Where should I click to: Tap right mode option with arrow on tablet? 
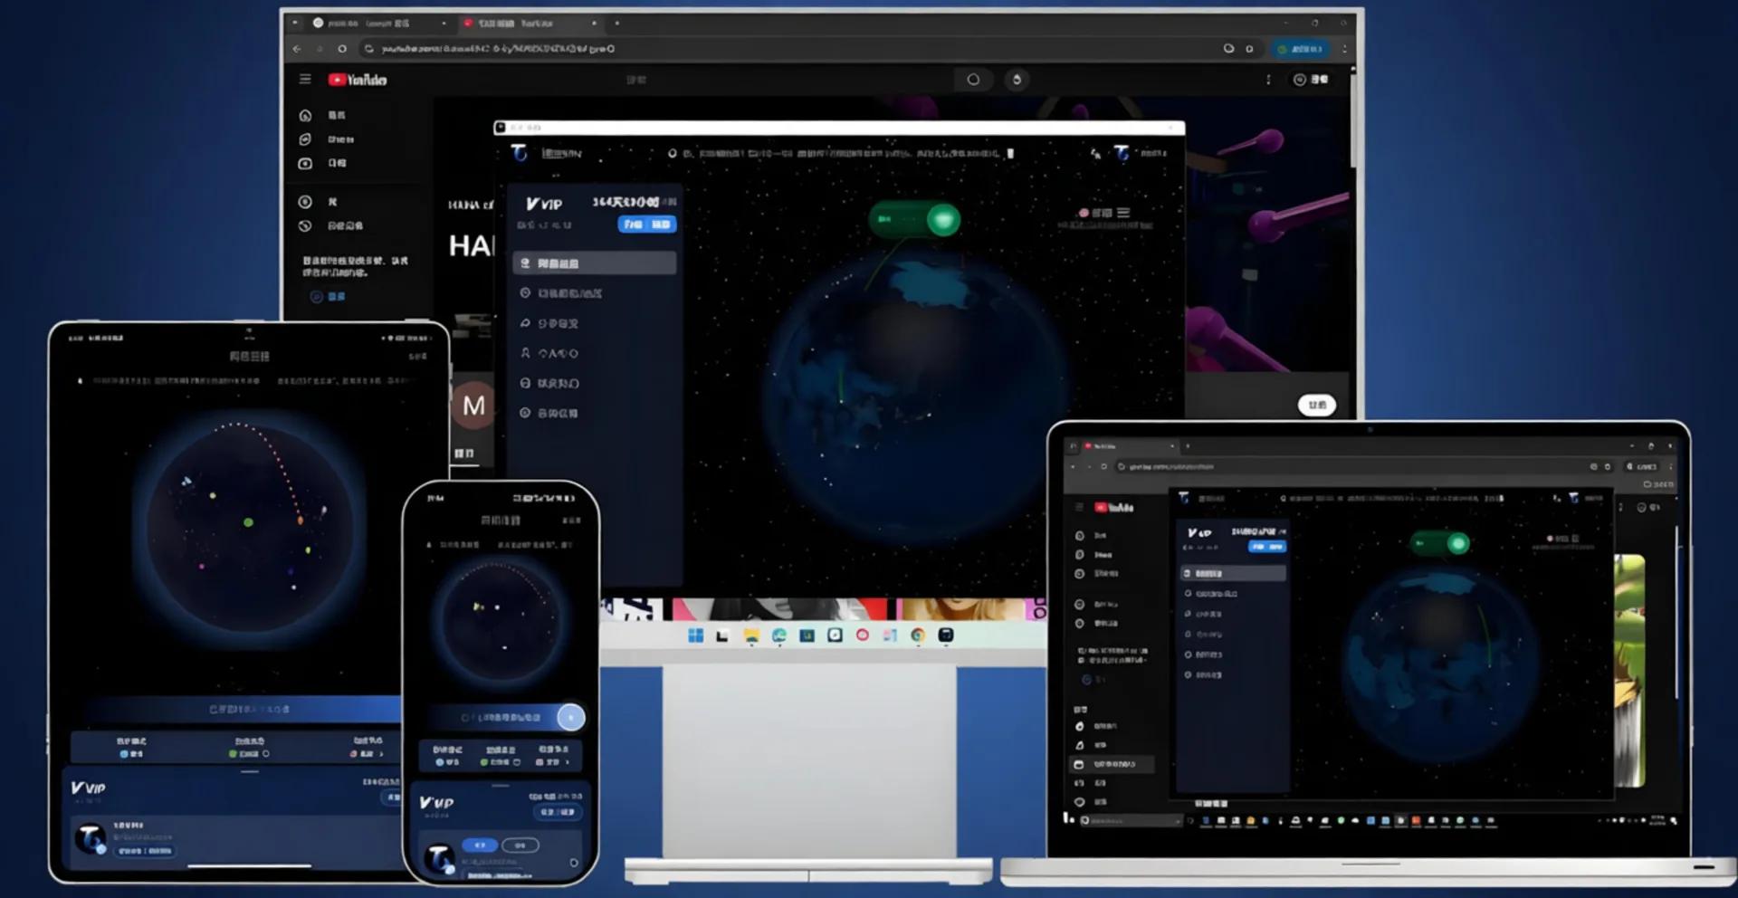tap(367, 747)
